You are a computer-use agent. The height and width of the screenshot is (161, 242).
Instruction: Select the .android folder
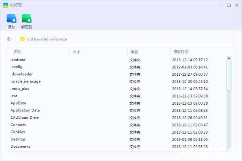tap(18, 60)
